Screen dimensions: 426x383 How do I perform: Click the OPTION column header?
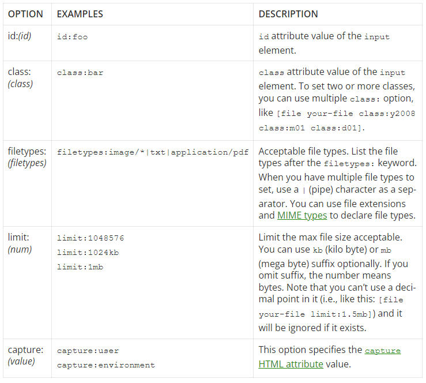(x=25, y=14)
